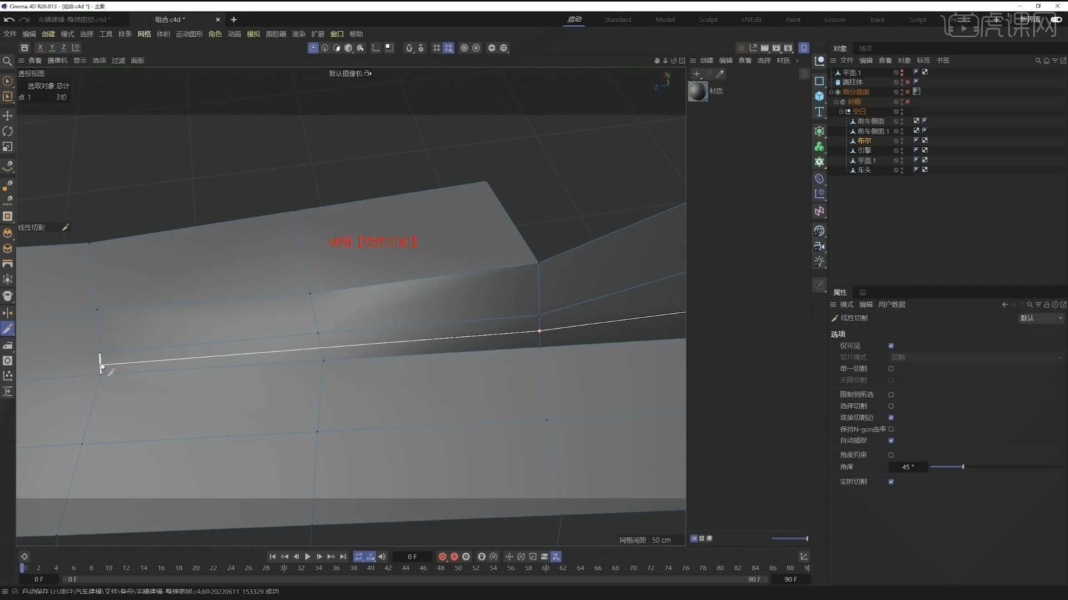Image resolution: width=1068 pixels, height=600 pixels.
Task: Play the animation forward
Action: pyautogui.click(x=308, y=557)
